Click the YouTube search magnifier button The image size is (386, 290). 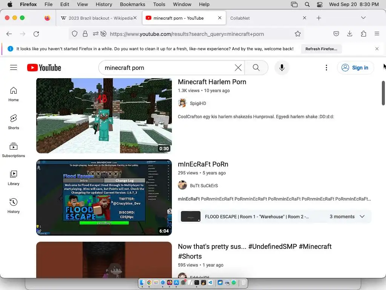pyautogui.click(x=256, y=68)
